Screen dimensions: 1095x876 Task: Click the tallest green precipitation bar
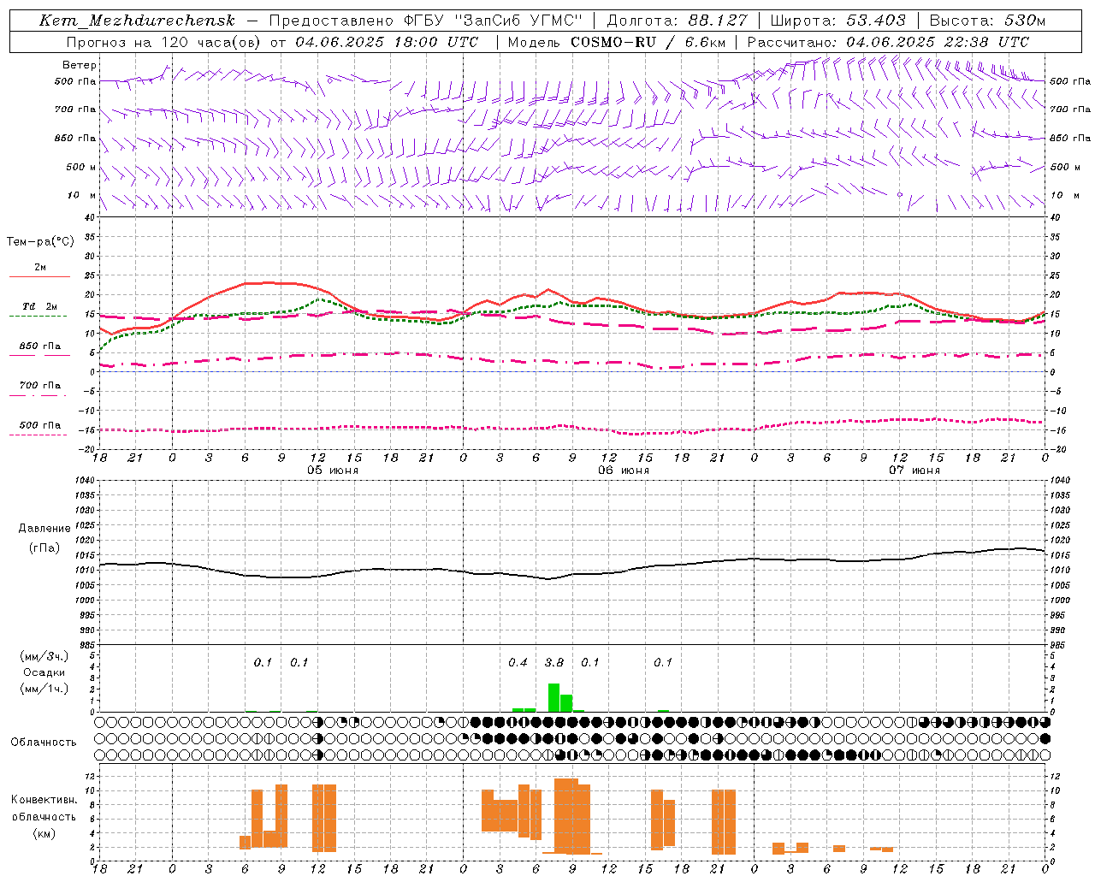point(553,697)
